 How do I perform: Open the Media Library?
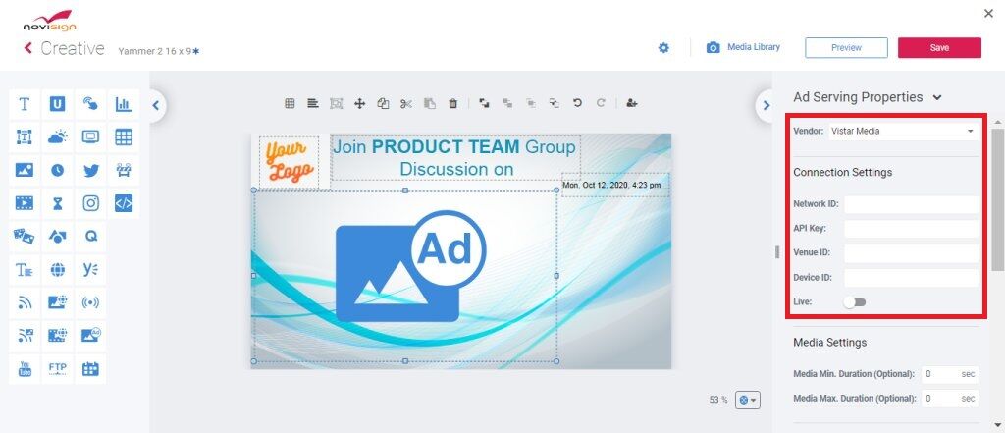743,47
